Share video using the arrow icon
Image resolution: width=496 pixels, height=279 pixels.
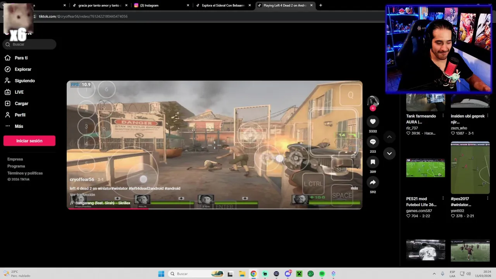373,182
